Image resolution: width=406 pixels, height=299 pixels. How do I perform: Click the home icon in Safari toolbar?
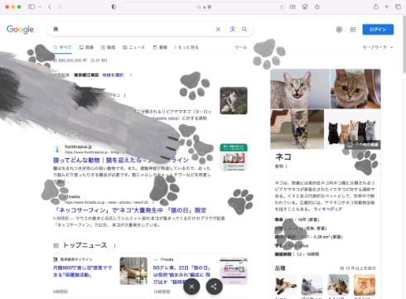305,7
